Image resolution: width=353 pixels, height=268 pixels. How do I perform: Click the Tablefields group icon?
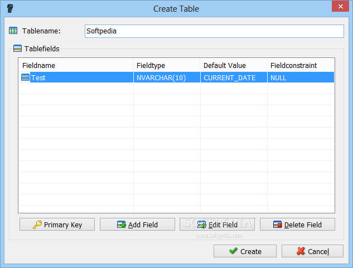[x=17, y=48]
